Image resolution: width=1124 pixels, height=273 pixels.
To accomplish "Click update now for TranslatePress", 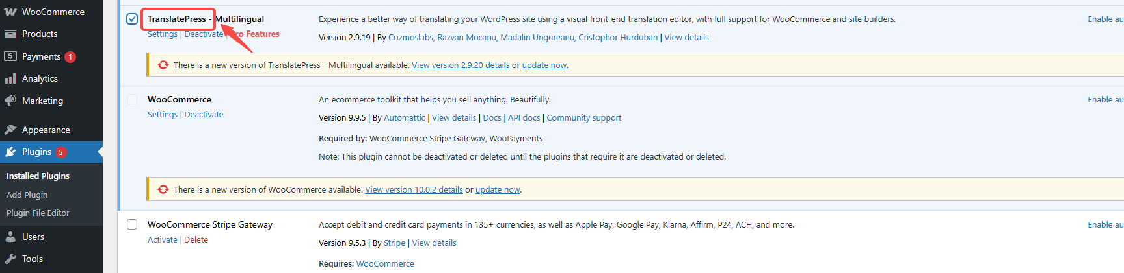I will tap(544, 65).
